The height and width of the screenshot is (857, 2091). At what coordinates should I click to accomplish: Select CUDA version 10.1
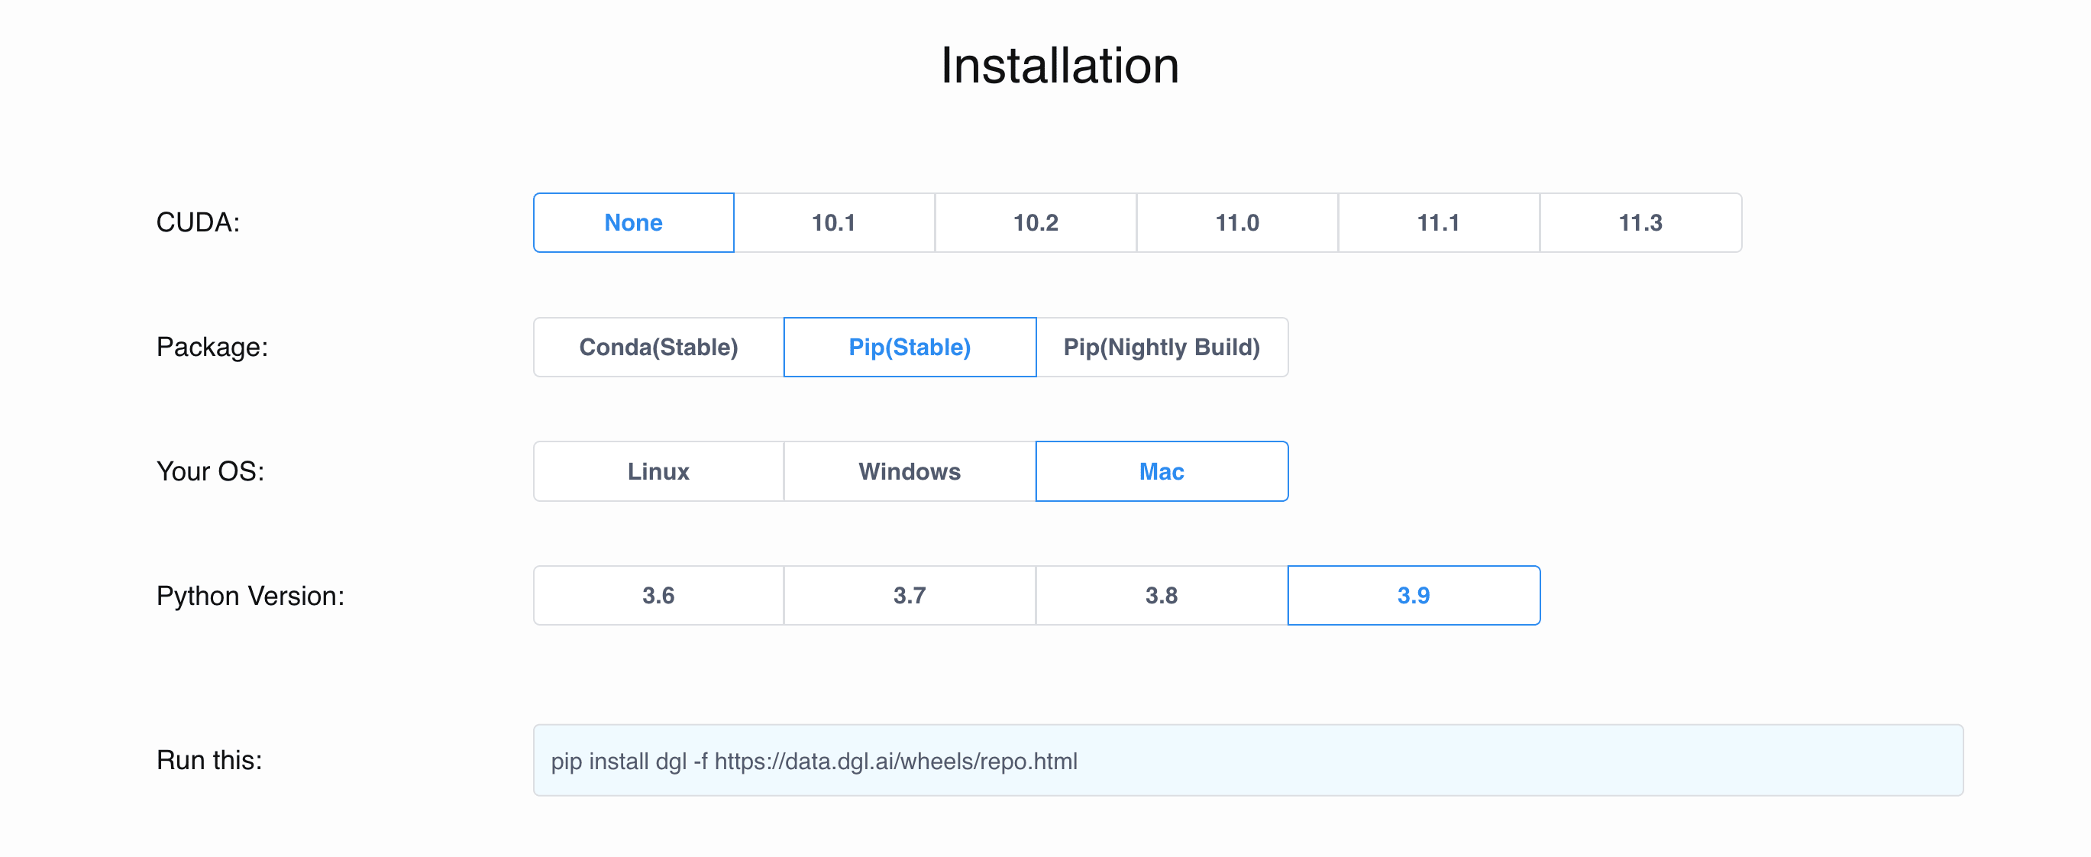click(x=833, y=222)
